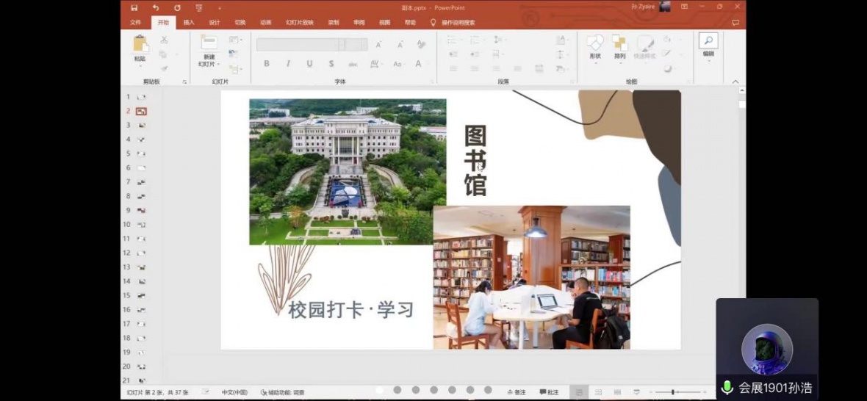The width and height of the screenshot is (867, 401).
Task: Collapse the ribbon with the chevron arrow
Action: [x=735, y=81]
